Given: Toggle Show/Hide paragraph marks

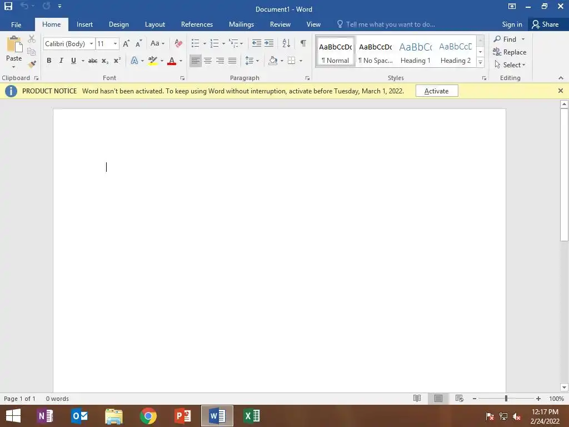Looking at the screenshot, I should click(x=303, y=43).
